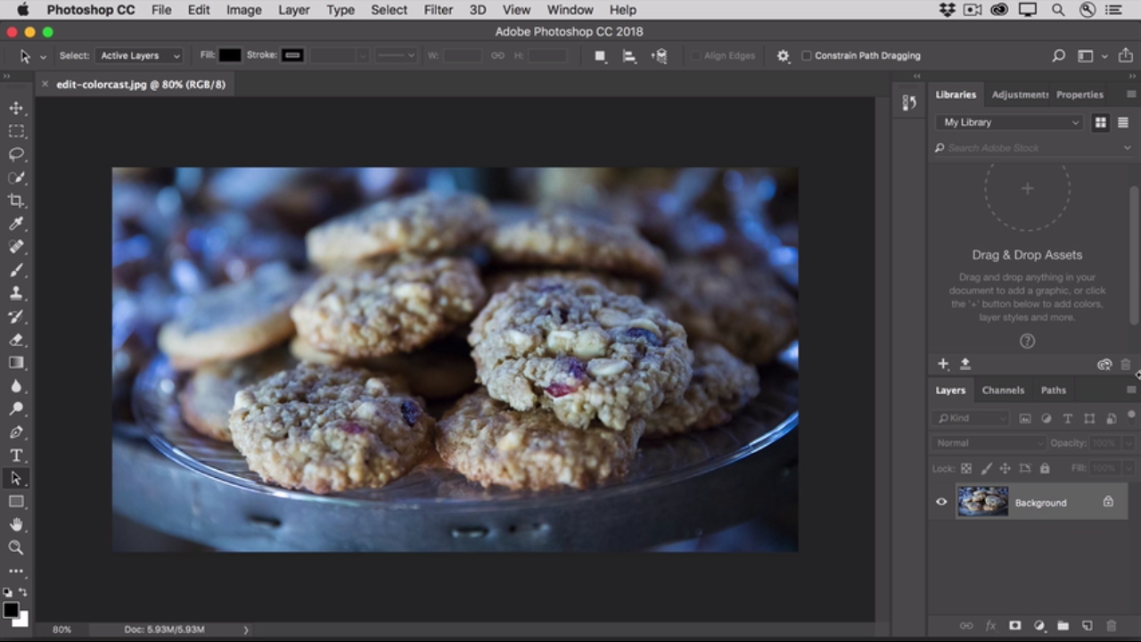Select the Brush tool
The height and width of the screenshot is (642, 1141).
tap(16, 270)
